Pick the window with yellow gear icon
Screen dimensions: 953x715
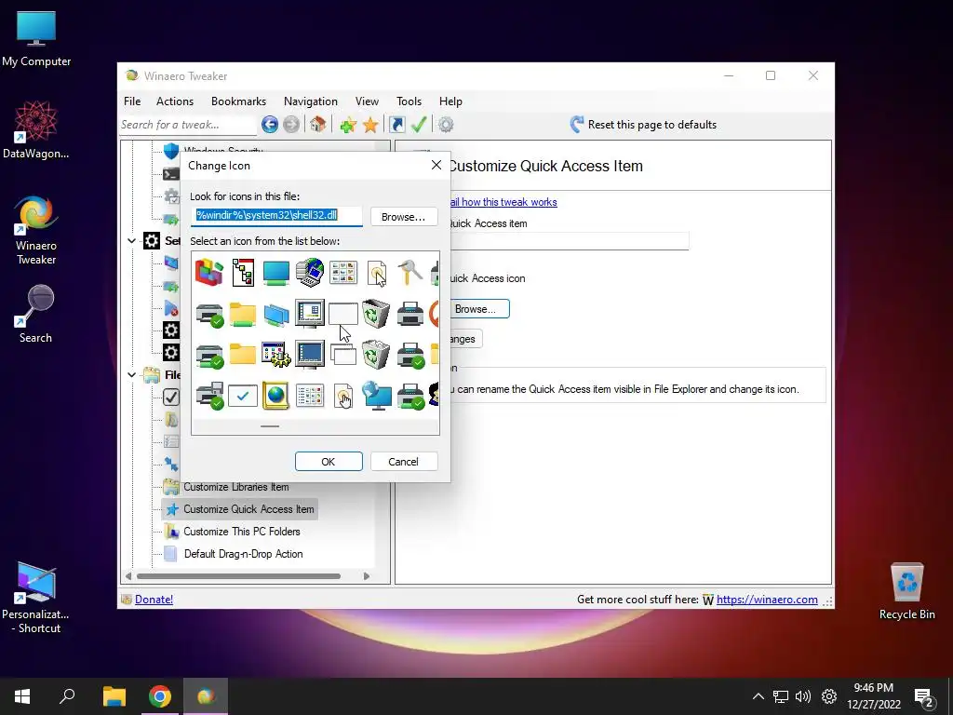pyautogui.click(x=275, y=355)
